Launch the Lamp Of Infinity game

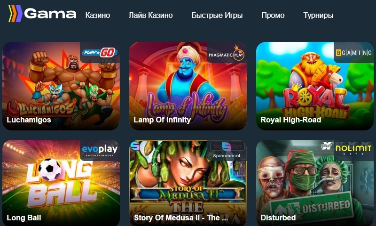(x=188, y=86)
